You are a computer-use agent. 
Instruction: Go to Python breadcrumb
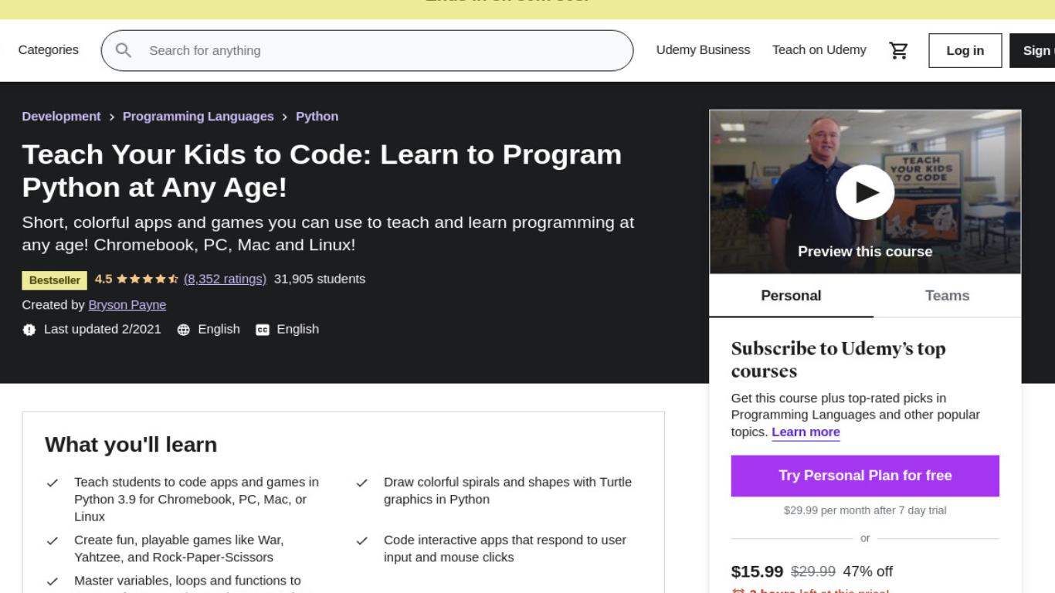click(317, 117)
